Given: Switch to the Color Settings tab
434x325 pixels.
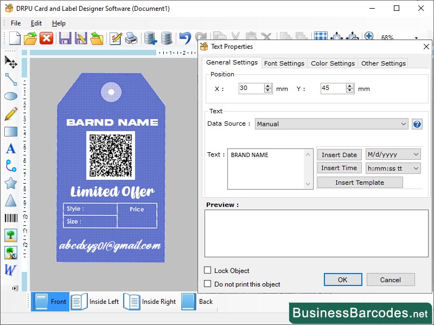Looking at the screenshot, I should (x=333, y=63).
